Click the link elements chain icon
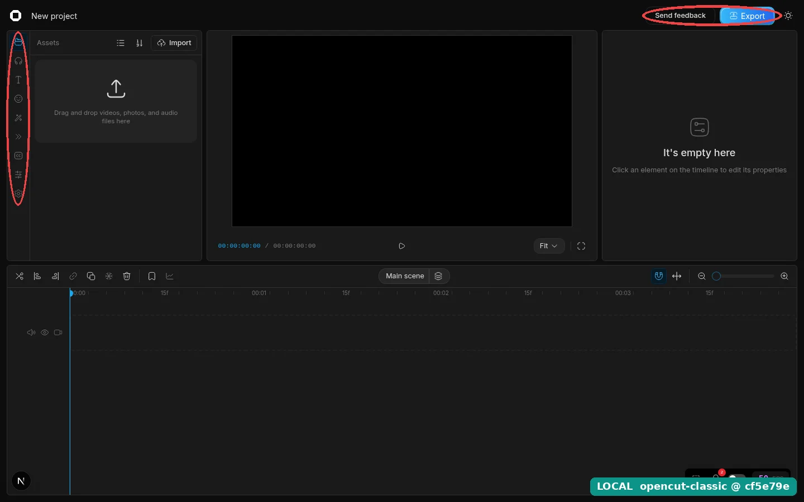804x502 pixels. [73, 276]
